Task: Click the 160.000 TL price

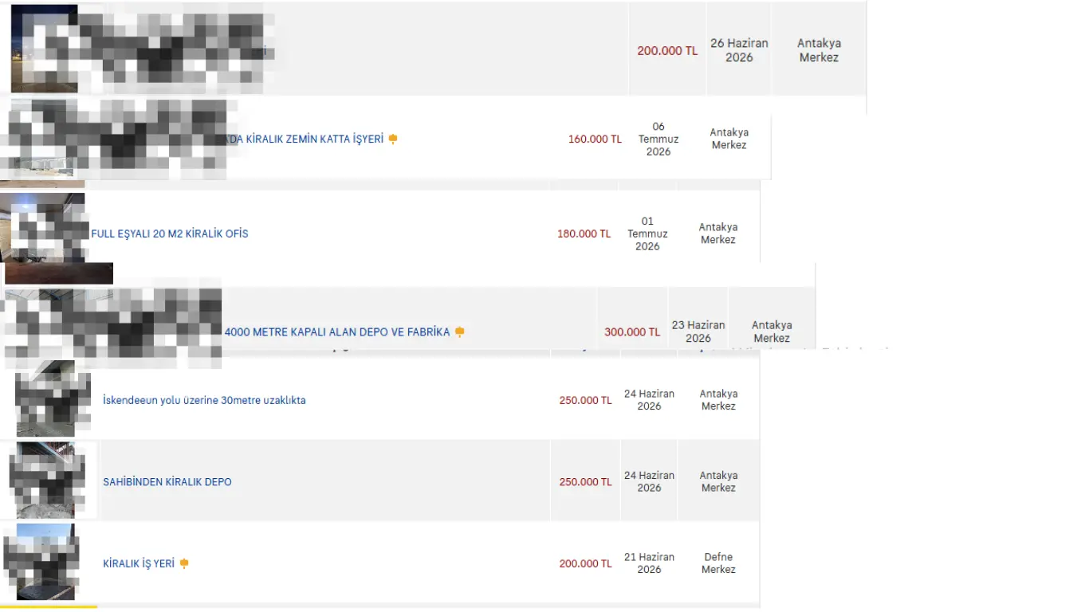Action: coord(595,139)
